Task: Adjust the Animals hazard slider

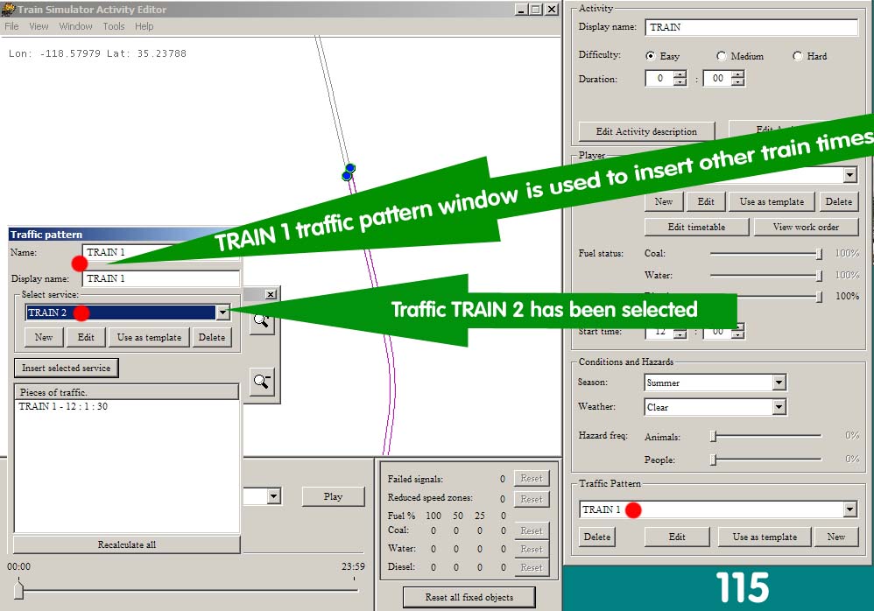Action: (x=713, y=436)
